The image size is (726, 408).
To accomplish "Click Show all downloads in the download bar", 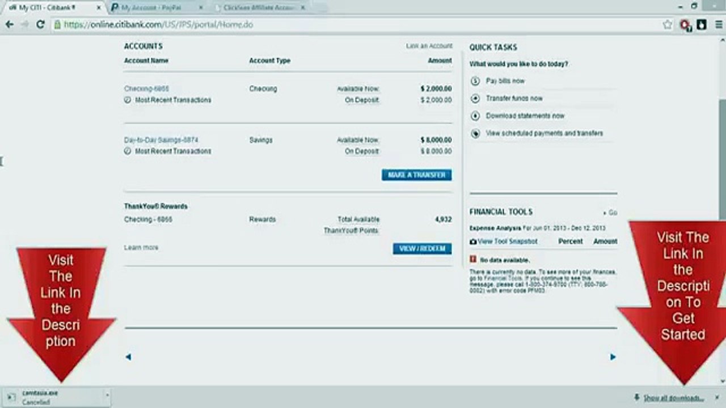I will (x=673, y=398).
